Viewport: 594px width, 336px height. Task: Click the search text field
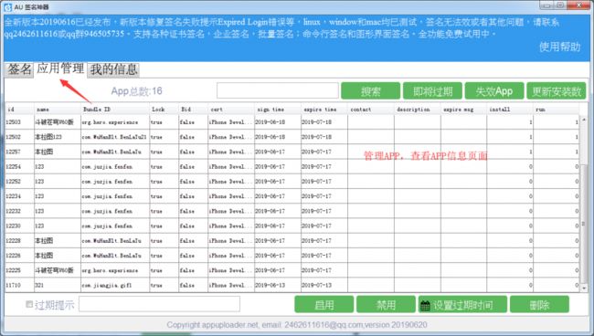point(278,90)
